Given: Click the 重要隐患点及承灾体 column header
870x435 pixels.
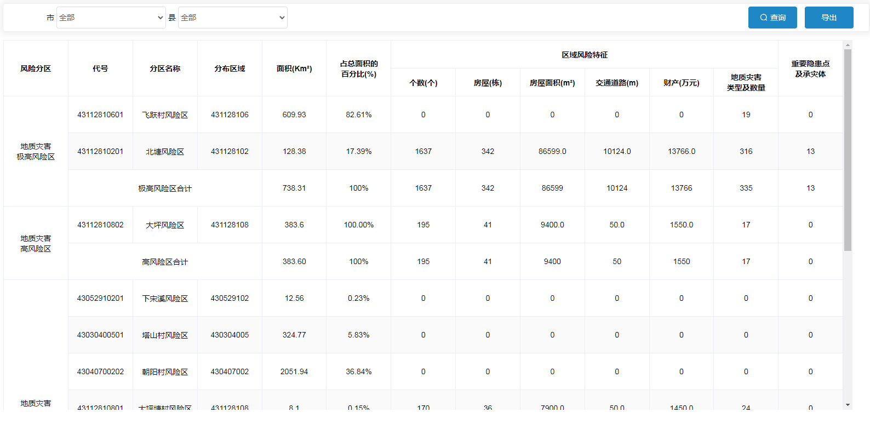Looking at the screenshot, I should pyautogui.click(x=810, y=68).
